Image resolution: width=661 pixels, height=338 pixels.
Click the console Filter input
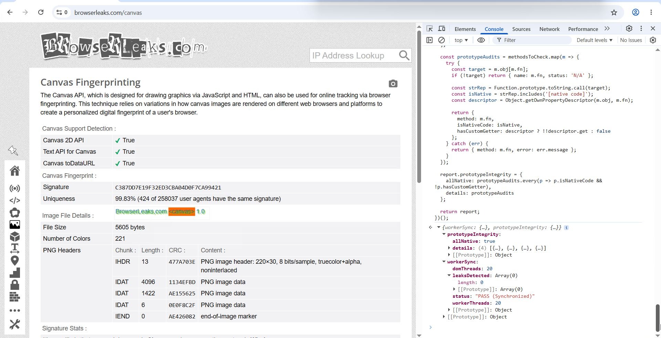pyautogui.click(x=532, y=40)
